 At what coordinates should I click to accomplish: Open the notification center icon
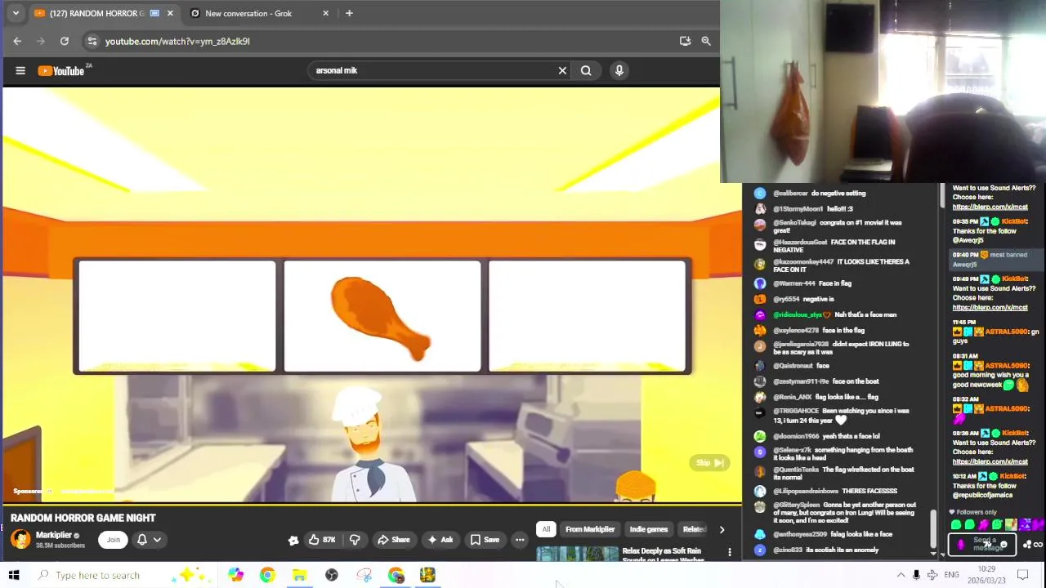tap(1022, 575)
